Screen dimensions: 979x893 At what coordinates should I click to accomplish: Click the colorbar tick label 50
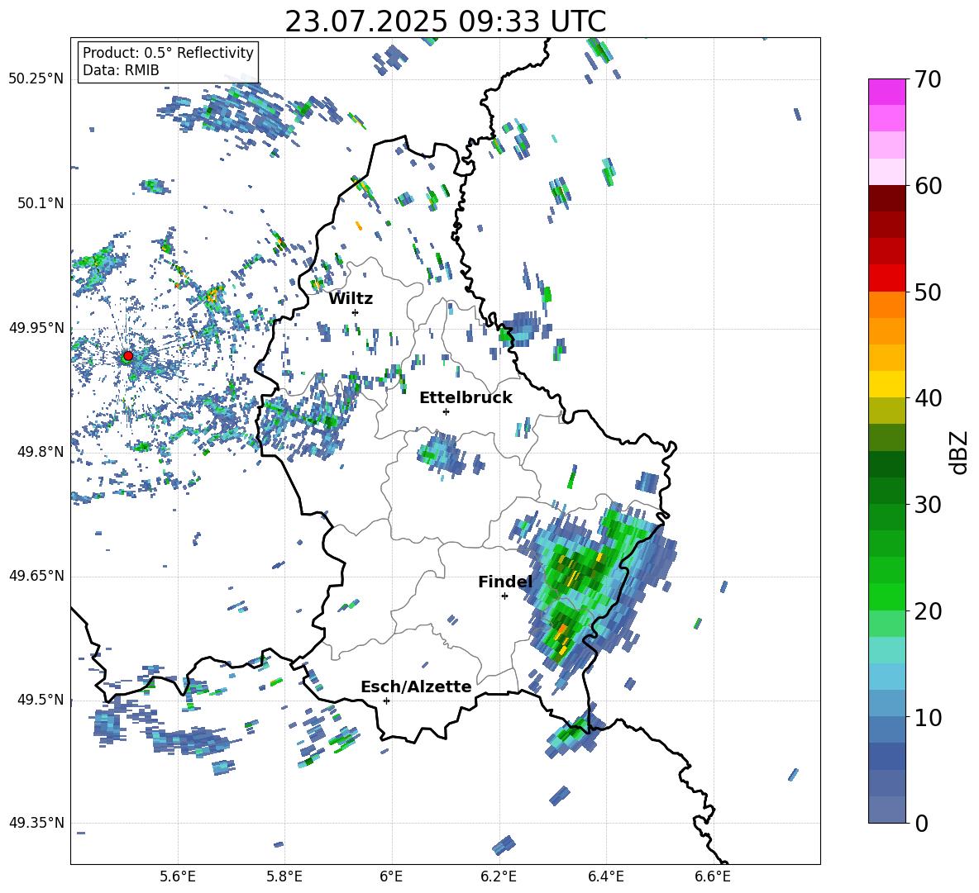pos(928,292)
